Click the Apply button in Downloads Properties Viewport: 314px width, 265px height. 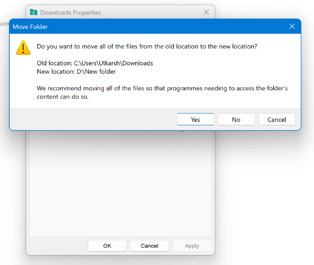192,246
